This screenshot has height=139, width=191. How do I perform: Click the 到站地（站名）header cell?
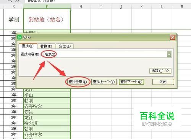[47, 20]
